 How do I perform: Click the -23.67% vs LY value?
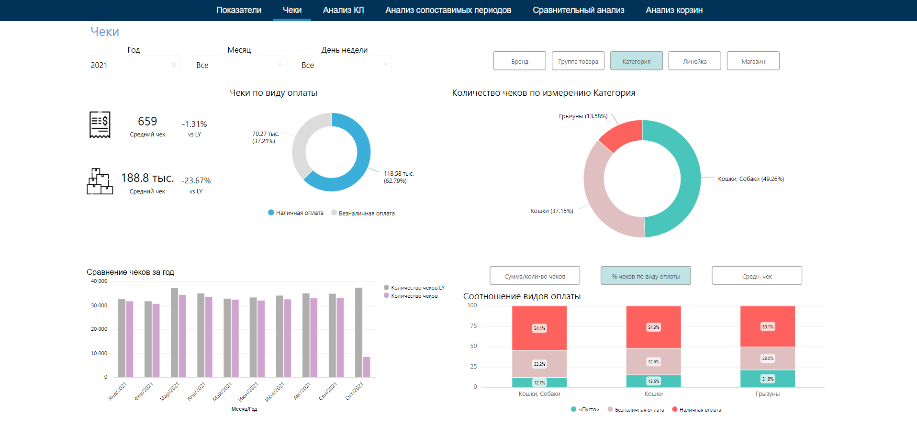(x=196, y=180)
